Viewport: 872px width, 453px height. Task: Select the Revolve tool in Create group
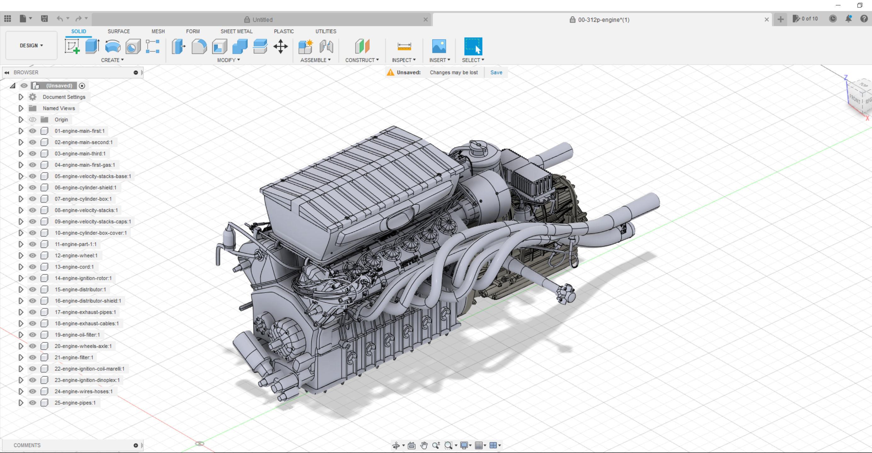click(113, 46)
